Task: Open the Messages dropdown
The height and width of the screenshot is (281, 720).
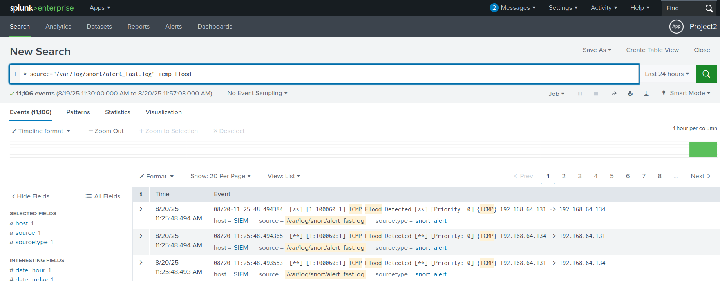Action: pyautogui.click(x=518, y=8)
